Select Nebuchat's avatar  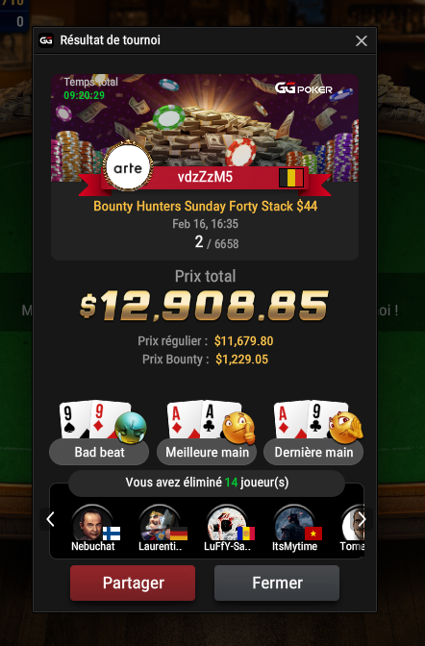coord(92,523)
